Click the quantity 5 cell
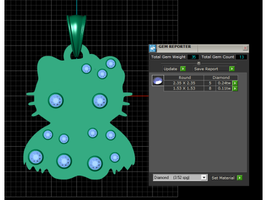Screen dimensions: 267x200 coord(210,83)
